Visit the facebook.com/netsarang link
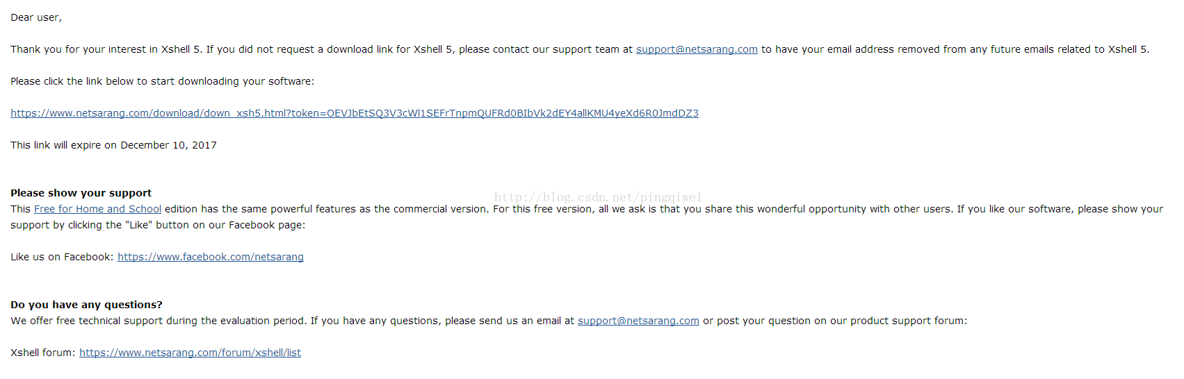The height and width of the screenshot is (379, 1184). tap(211, 257)
